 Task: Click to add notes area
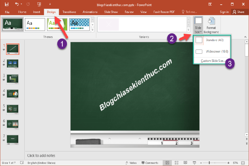click(x=41, y=155)
